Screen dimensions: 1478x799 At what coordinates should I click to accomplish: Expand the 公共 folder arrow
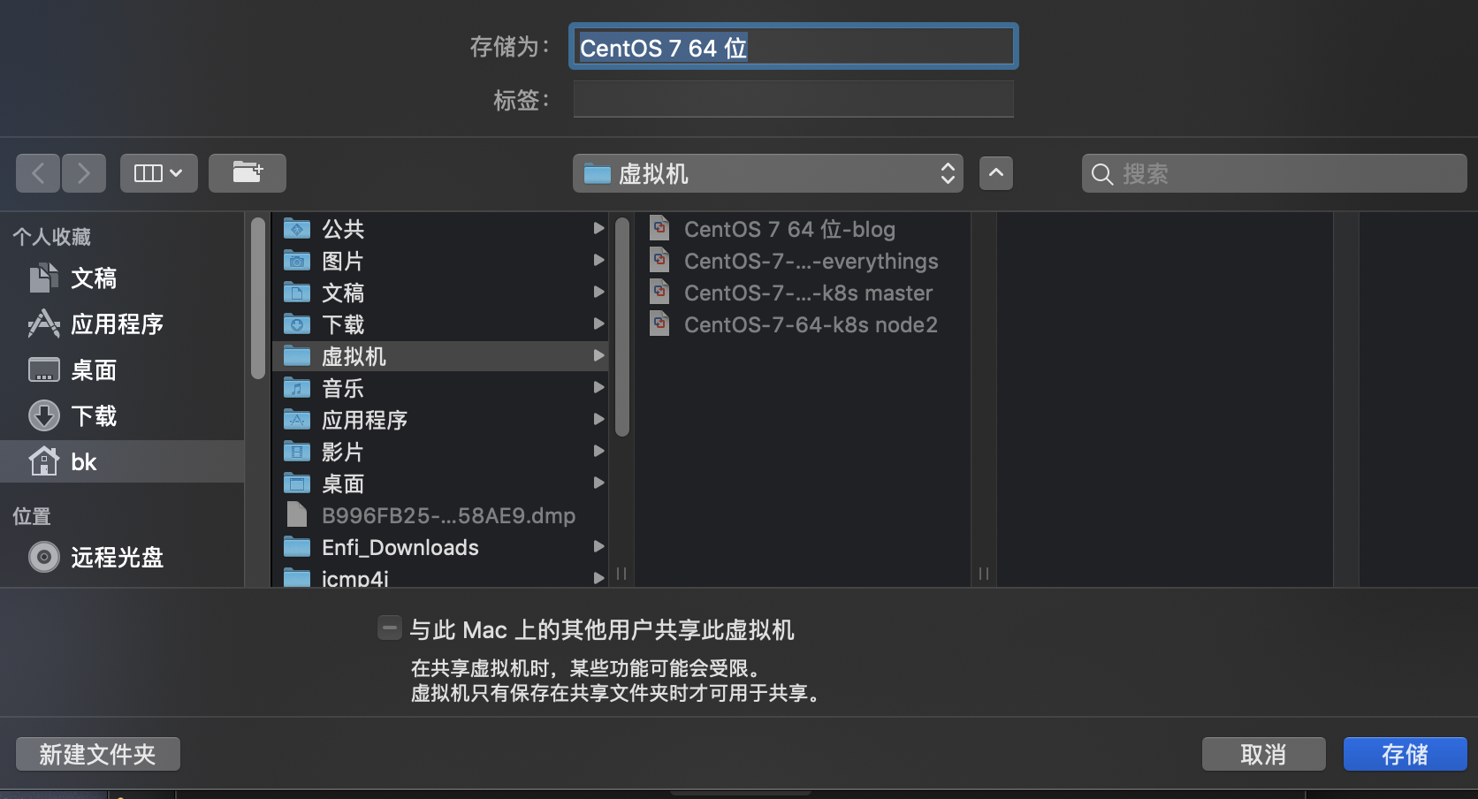point(598,228)
